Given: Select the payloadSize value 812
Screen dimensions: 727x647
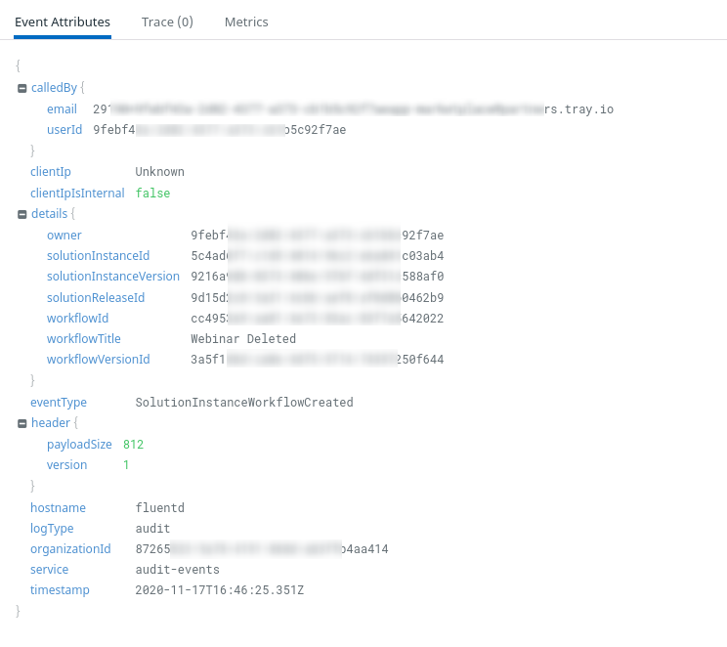Looking at the screenshot, I should click(133, 445).
